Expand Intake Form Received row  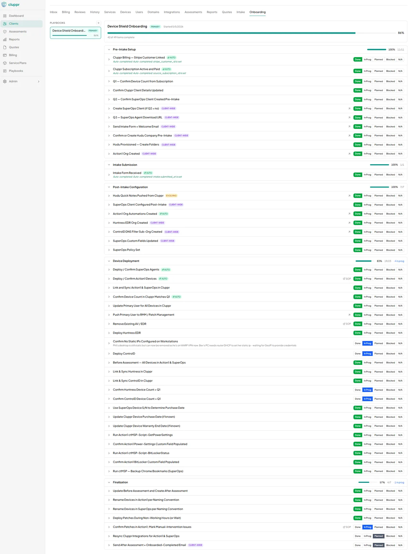pos(109,175)
